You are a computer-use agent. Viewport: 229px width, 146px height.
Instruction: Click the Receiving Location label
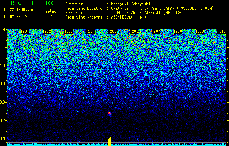click(85, 8)
